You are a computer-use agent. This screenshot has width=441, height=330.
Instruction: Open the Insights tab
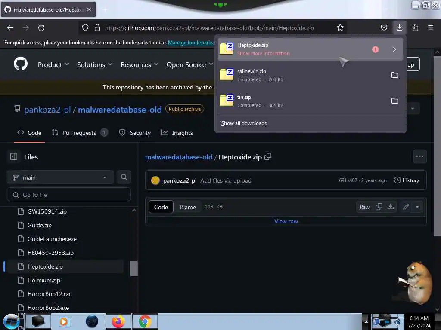click(177, 133)
